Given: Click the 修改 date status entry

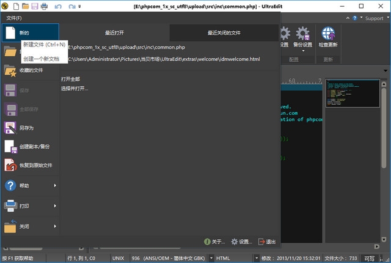Looking at the screenshot, I should (291, 258).
